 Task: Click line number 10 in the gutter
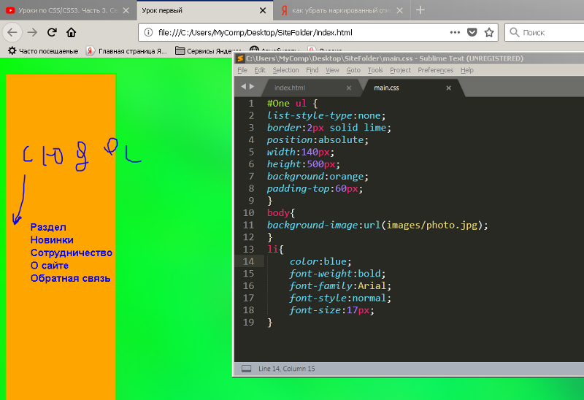248,212
